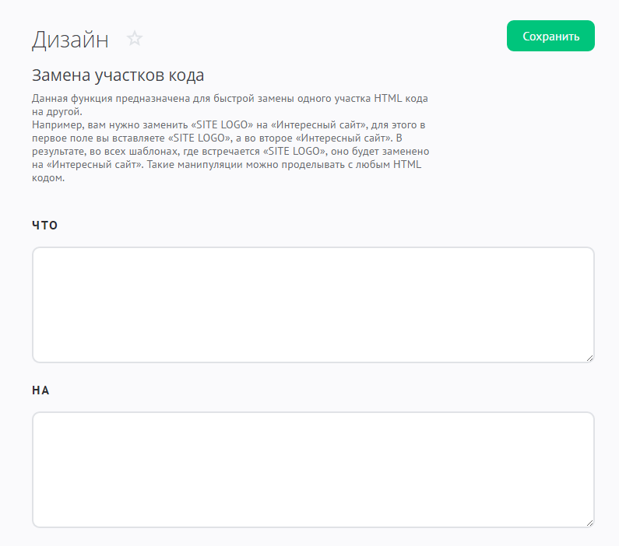The height and width of the screenshot is (546, 619).
Task: Focus the НА text area
Action: (x=312, y=469)
